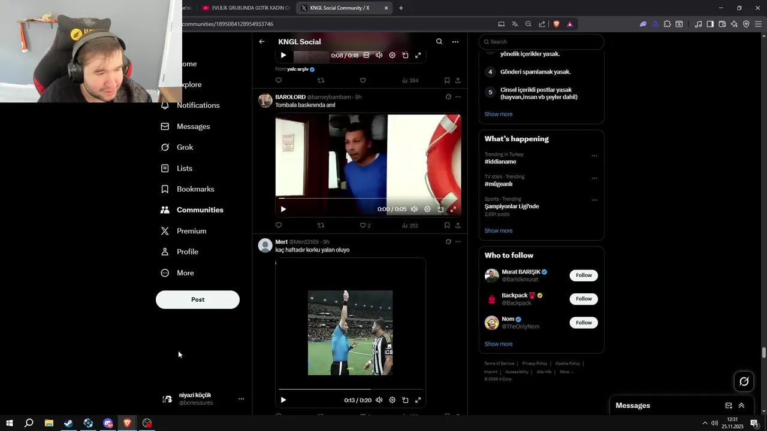The image size is (767, 431).
Task: Follow Nom
Action: [584, 323]
